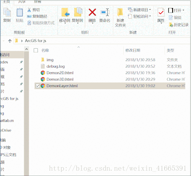
Task: Open 3D Objects (3D 对象) in sidebar
Action: (5, 148)
